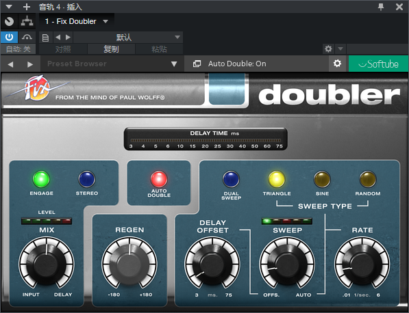Click the round knob icon top-left
Screen dimensions: 409x313
9,21
